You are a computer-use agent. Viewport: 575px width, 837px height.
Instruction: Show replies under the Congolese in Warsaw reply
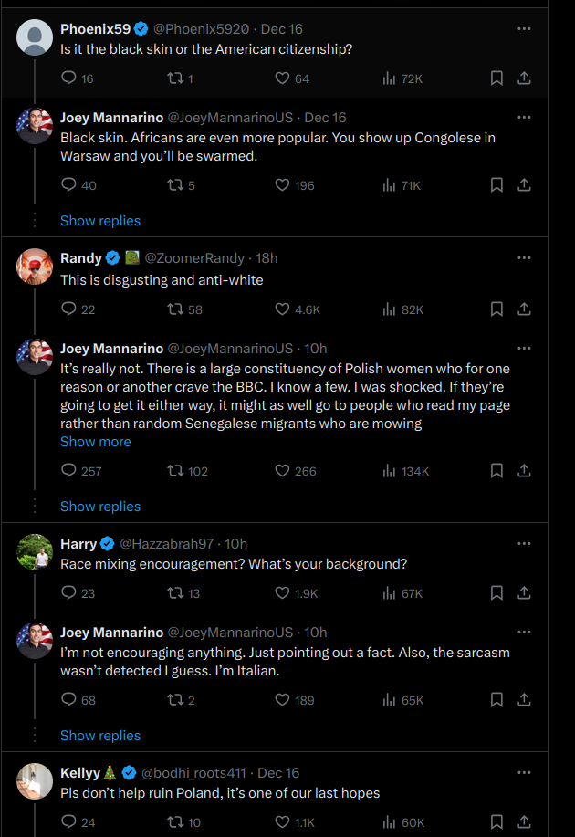(100, 221)
